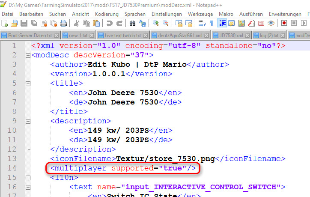
Task: Click the Close document toolbar icon
Action: click(44, 23)
